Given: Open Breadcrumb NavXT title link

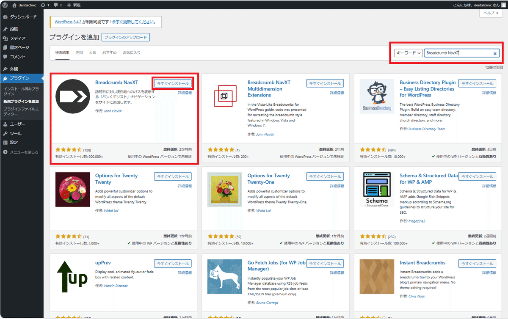Looking at the screenshot, I should tap(116, 82).
